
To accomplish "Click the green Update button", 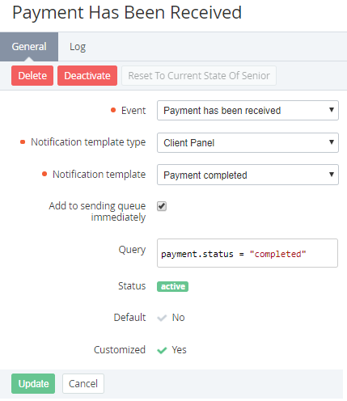I will [33, 383].
